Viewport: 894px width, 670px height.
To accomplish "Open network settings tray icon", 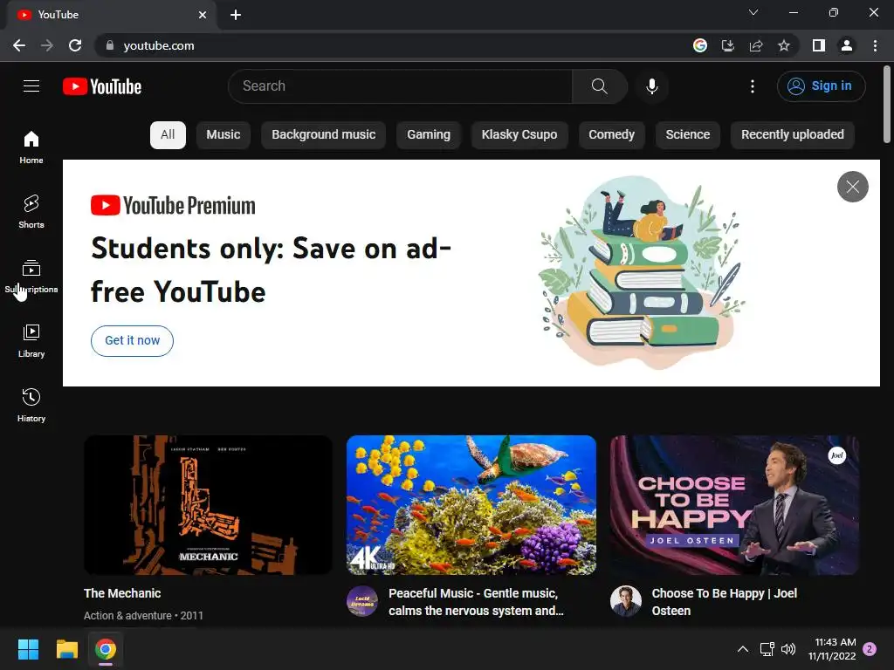I will click(767, 649).
